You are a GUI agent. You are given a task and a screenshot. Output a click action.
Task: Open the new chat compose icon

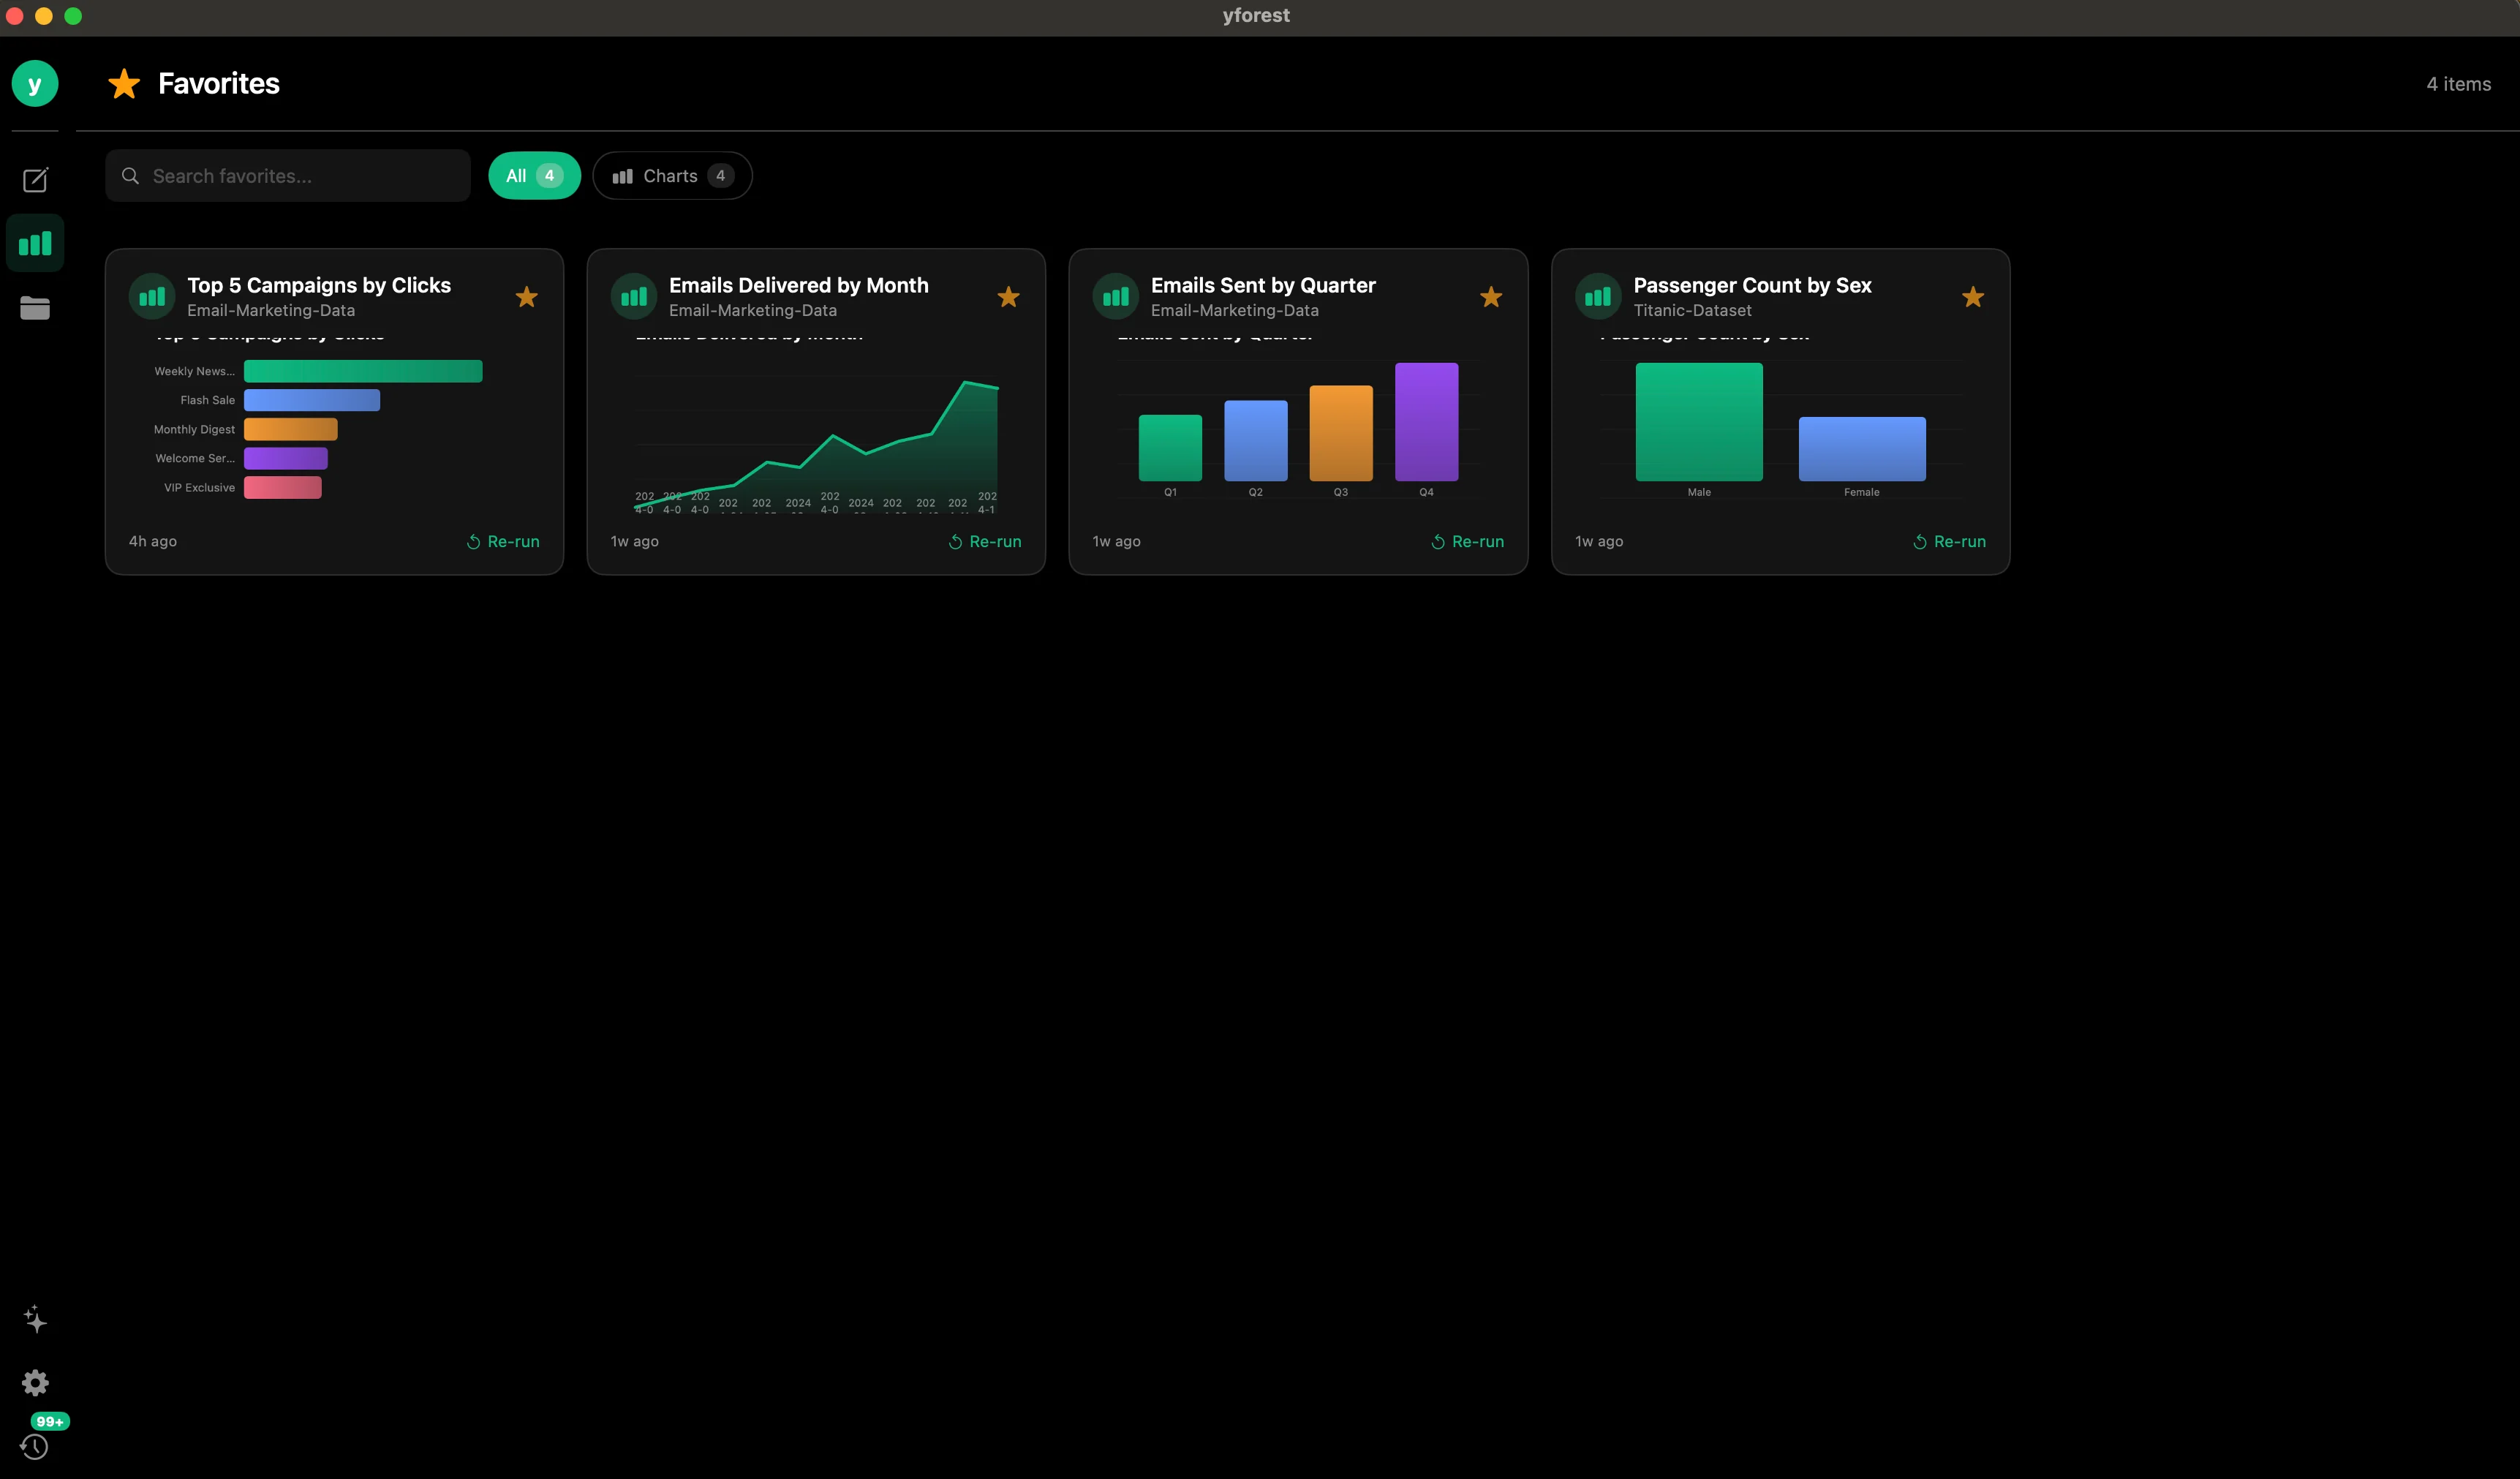[x=35, y=179]
